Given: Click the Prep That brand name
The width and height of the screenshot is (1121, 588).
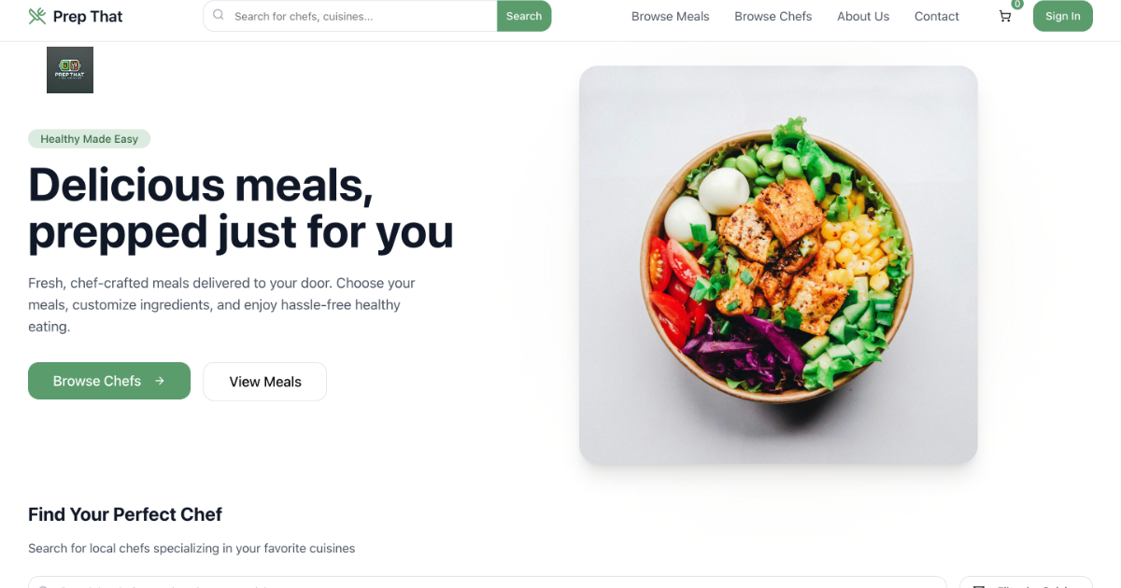Looking at the screenshot, I should coord(88,16).
